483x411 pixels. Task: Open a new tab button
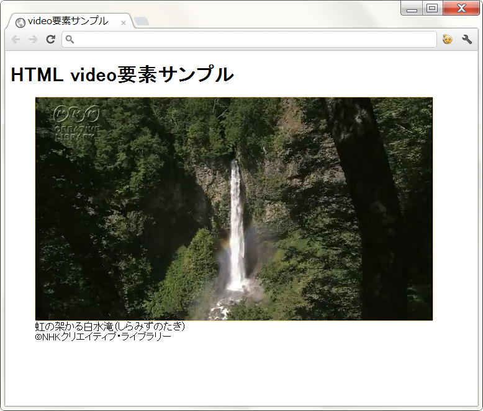tap(142, 21)
